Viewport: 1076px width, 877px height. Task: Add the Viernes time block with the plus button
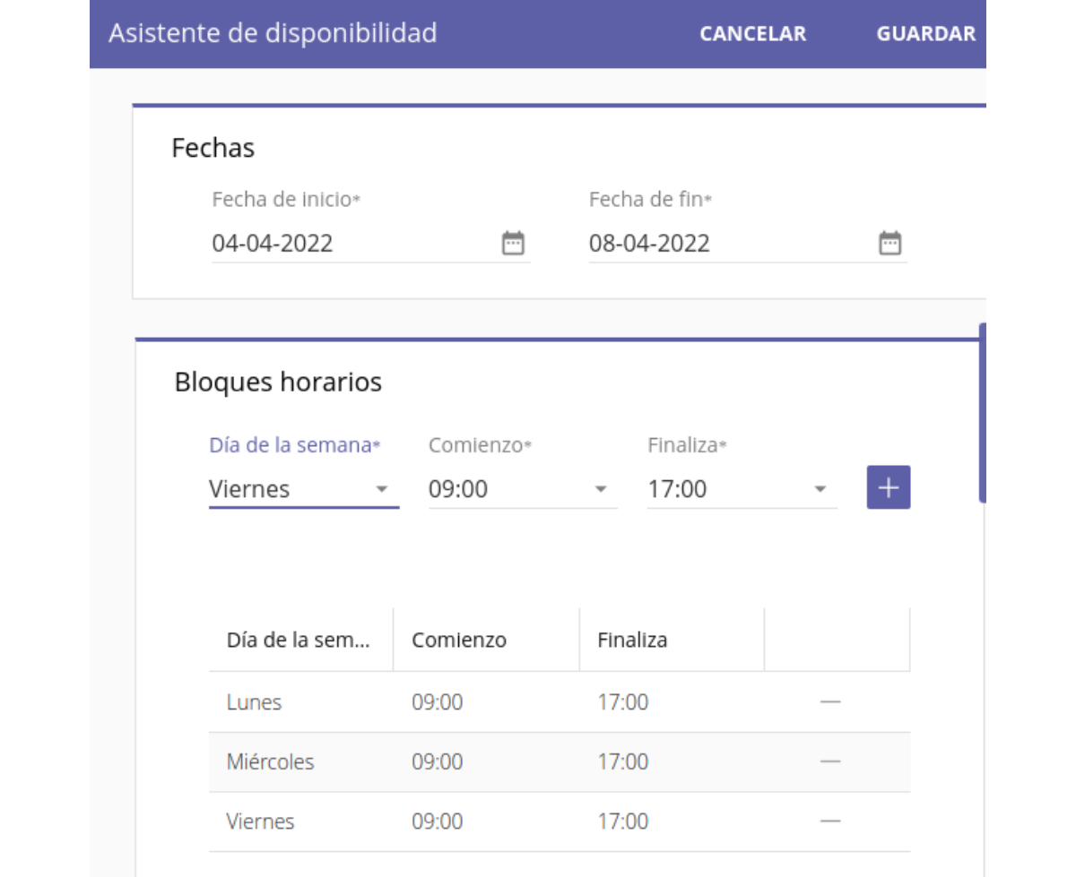pos(888,486)
